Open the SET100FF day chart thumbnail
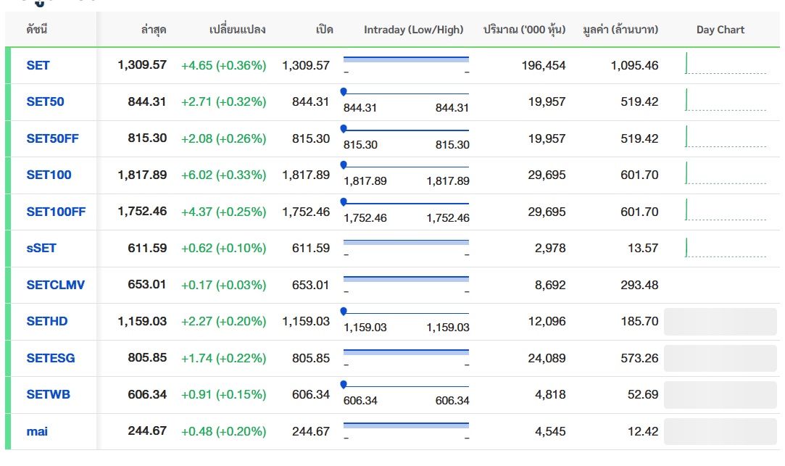The width and height of the screenshot is (785, 466). pyautogui.click(x=725, y=211)
